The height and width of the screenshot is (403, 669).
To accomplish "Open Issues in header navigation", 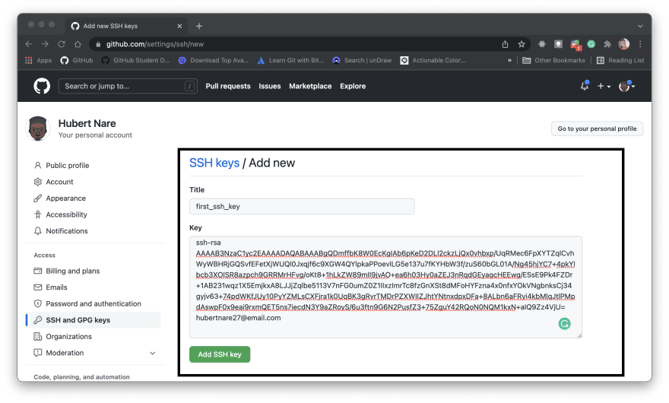I will [x=270, y=86].
